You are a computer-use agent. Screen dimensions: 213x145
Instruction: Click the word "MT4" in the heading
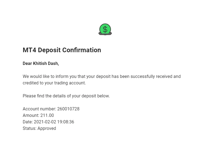pyautogui.click(x=30, y=50)
